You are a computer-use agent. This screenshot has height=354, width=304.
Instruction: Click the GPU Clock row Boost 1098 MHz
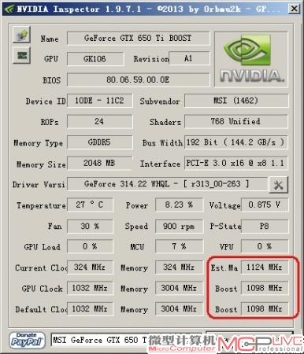(x=265, y=288)
